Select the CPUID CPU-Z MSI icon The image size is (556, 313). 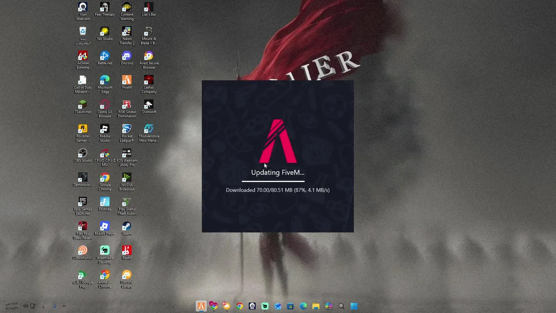105,157
